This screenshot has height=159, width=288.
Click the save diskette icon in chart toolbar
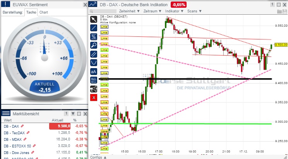coord(285,11)
